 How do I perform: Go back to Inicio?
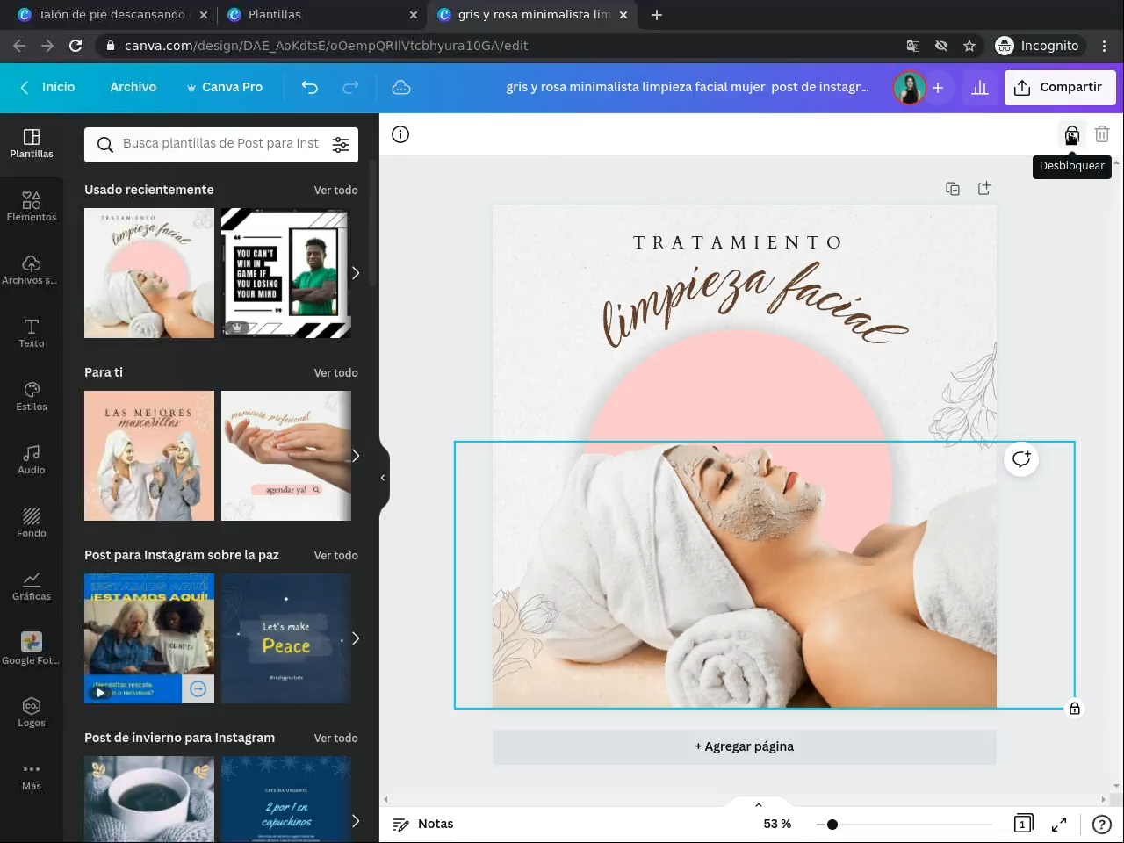pyautogui.click(x=48, y=87)
